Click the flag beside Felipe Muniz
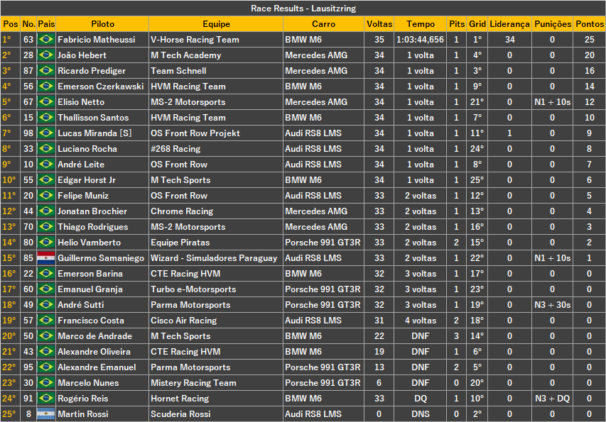This screenshot has width=606, height=422. pyautogui.click(x=46, y=196)
